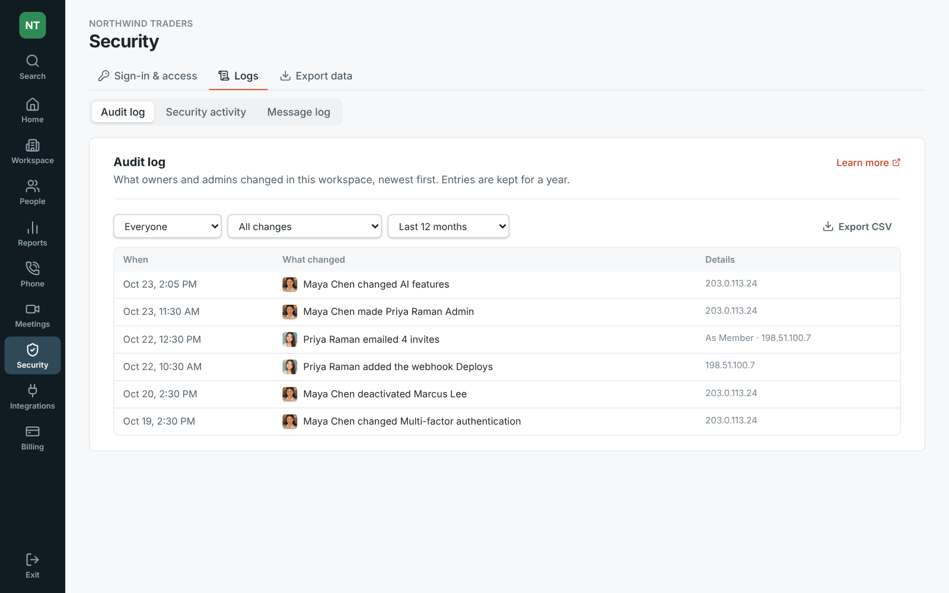Go to Home in the sidebar

click(x=33, y=111)
